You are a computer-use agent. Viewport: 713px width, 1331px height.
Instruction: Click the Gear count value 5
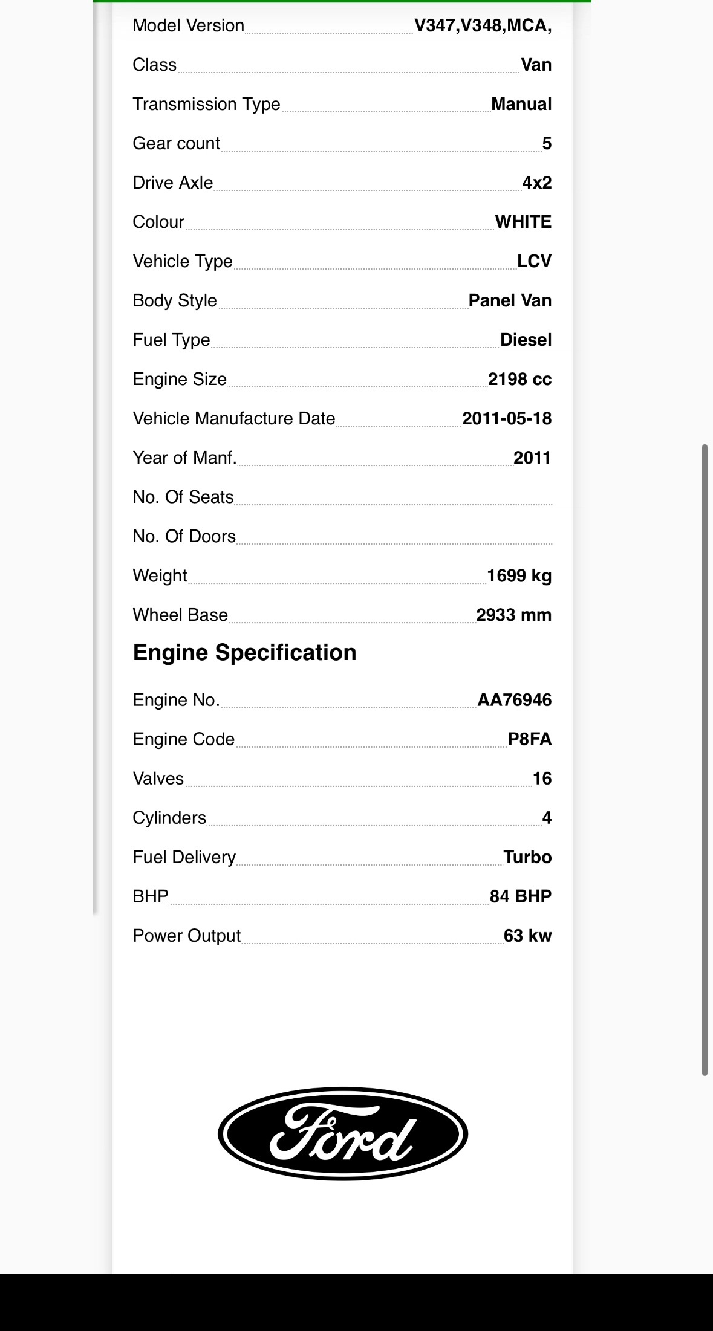(547, 143)
